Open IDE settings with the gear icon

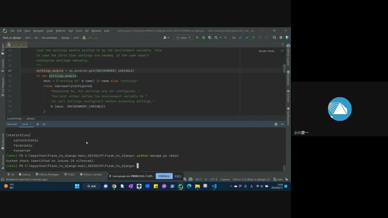click(281, 38)
